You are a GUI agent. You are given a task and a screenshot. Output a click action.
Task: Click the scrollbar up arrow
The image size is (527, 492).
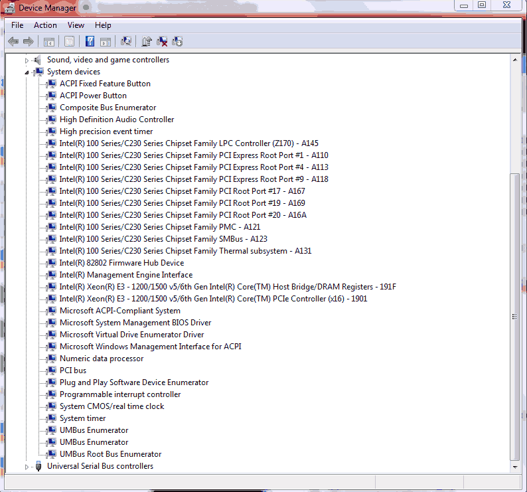(514, 60)
